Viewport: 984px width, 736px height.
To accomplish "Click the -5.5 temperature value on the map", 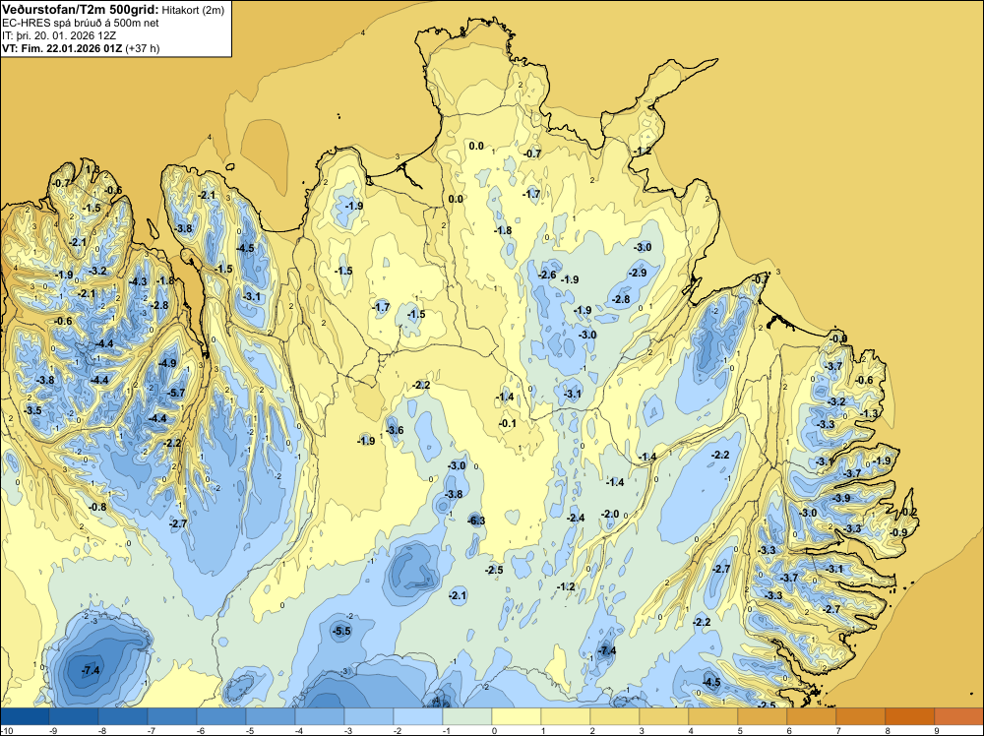I will coord(342,632).
